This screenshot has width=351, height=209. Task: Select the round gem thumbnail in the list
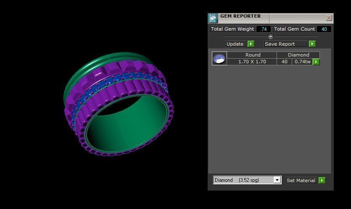click(x=219, y=59)
